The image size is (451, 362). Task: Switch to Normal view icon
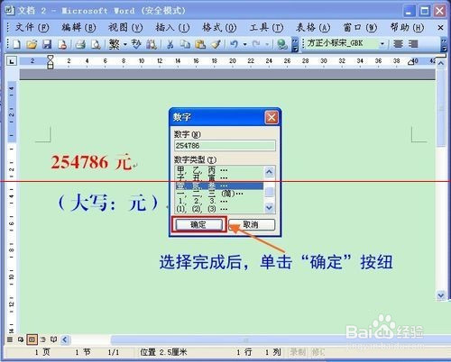10,339
